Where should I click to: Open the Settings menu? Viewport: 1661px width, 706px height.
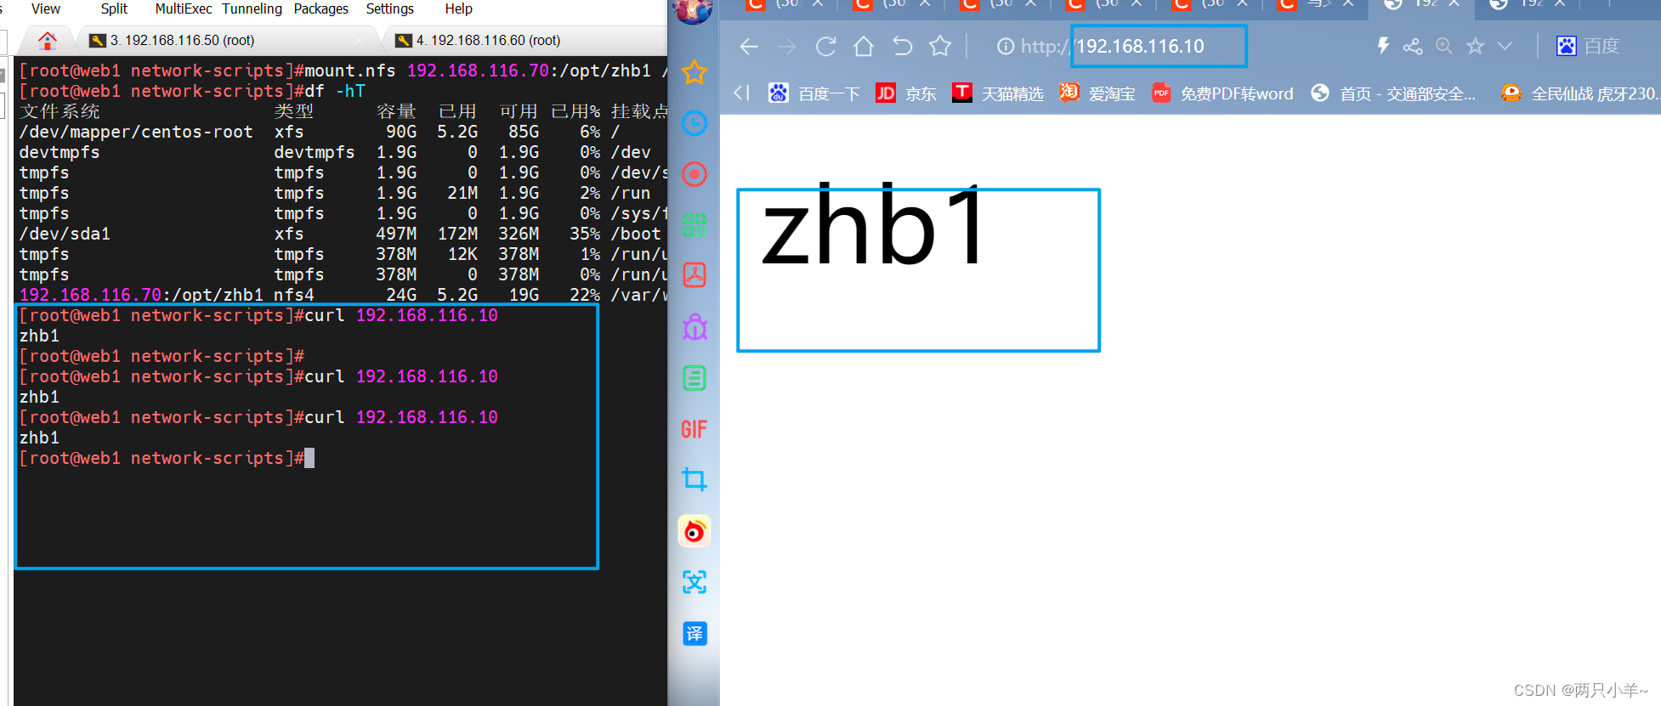pyautogui.click(x=390, y=8)
